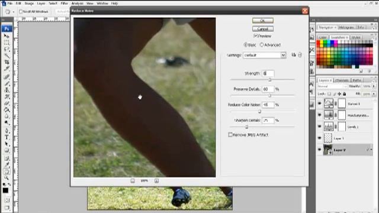
Task: Hide Layer 1 with eye icon
Action: tap(320, 138)
